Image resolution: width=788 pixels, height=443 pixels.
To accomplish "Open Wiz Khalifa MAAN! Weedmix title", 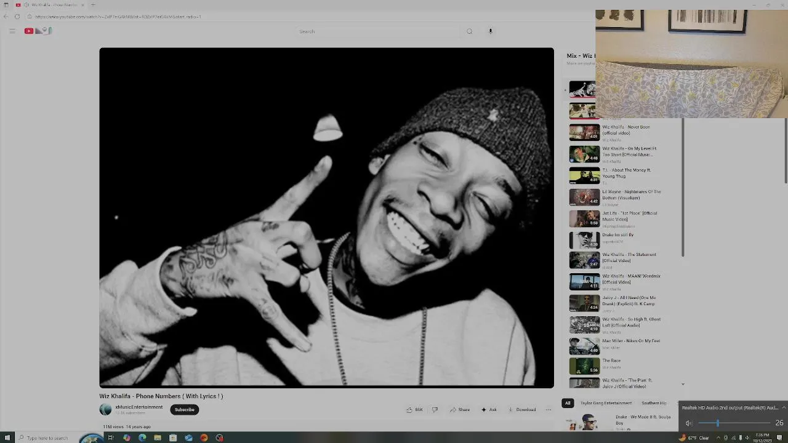I will [x=631, y=279].
